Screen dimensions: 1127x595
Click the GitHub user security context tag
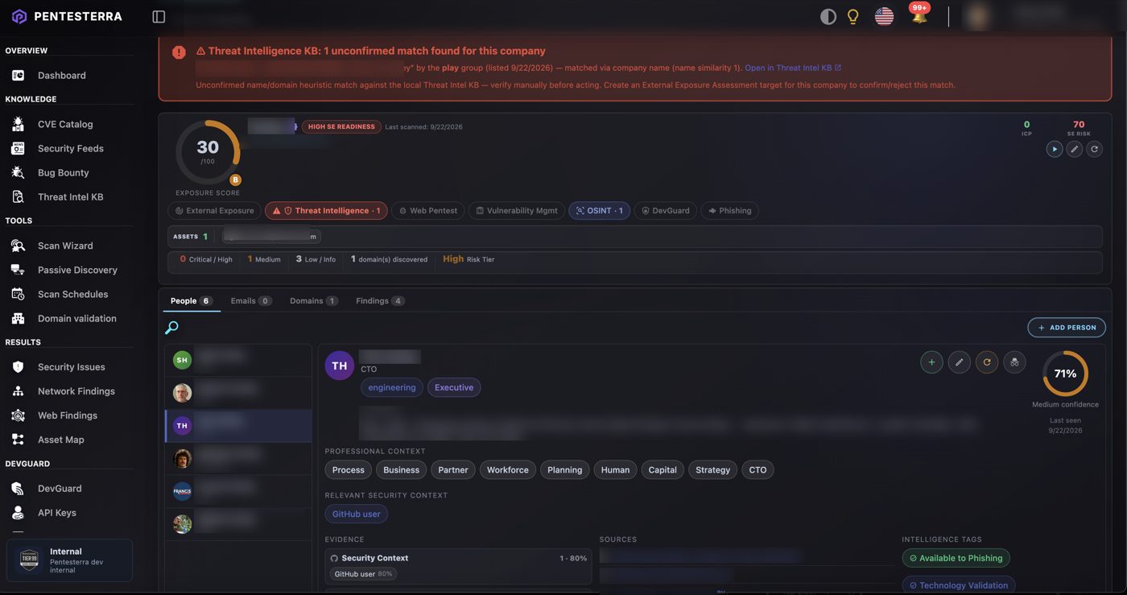click(356, 514)
